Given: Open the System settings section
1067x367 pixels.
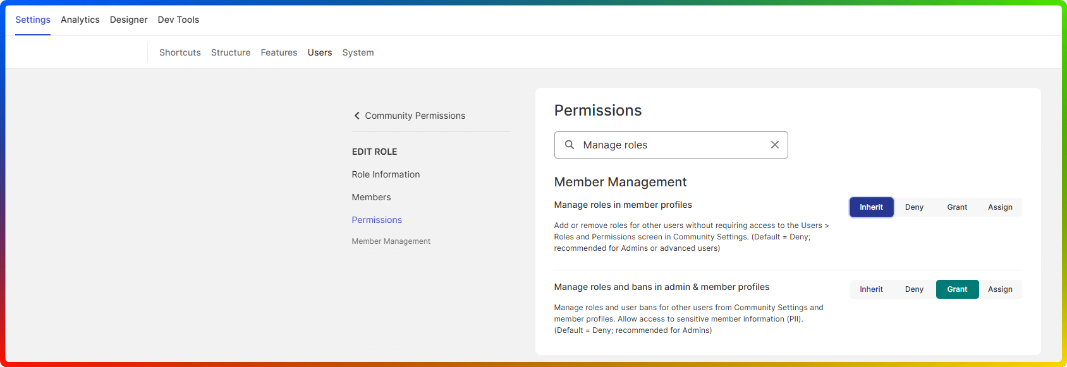Looking at the screenshot, I should (358, 52).
